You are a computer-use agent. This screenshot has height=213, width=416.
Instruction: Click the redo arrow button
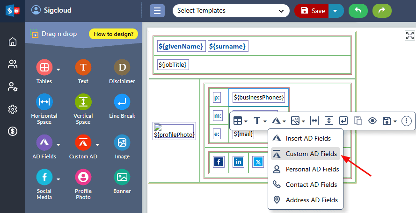[381, 10]
